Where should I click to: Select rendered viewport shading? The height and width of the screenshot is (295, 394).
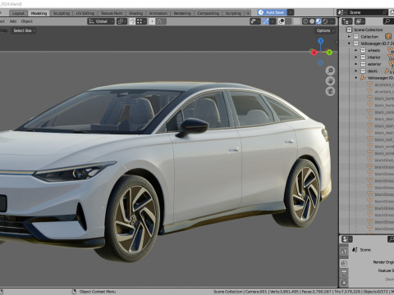pyautogui.click(x=325, y=21)
